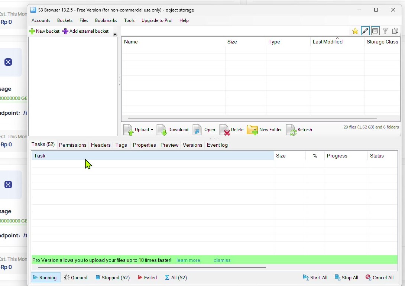
Task: Click the file list horizontal scrollbar
Action: 252,118
